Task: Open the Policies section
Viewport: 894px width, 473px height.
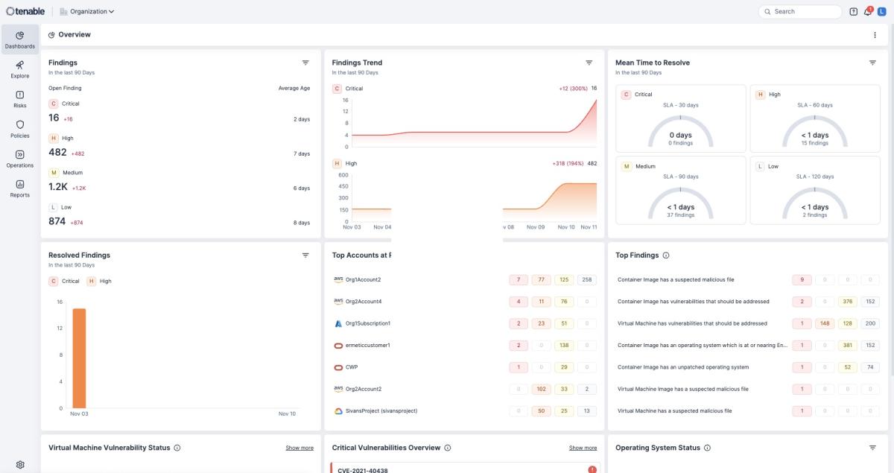Action: point(19,130)
